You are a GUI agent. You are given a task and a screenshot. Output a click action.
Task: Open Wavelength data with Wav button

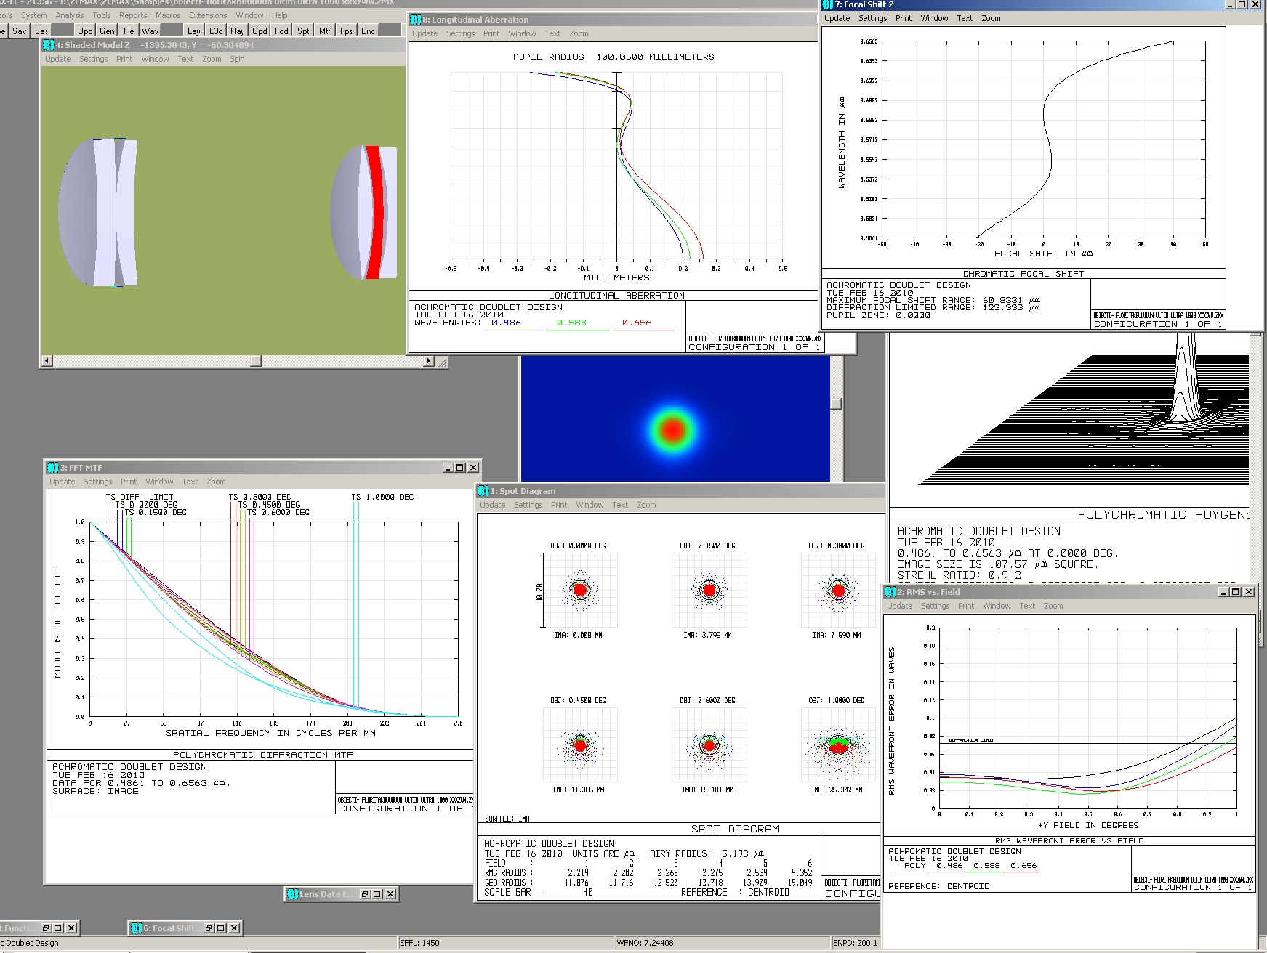click(150, 31)
